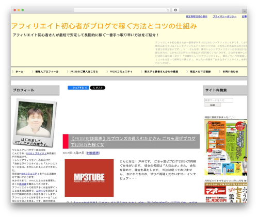This screenshot has width=258, height=218.
Task: Open the 限定メルマガ登録 menu item
Action: click(x=200, y=72)
